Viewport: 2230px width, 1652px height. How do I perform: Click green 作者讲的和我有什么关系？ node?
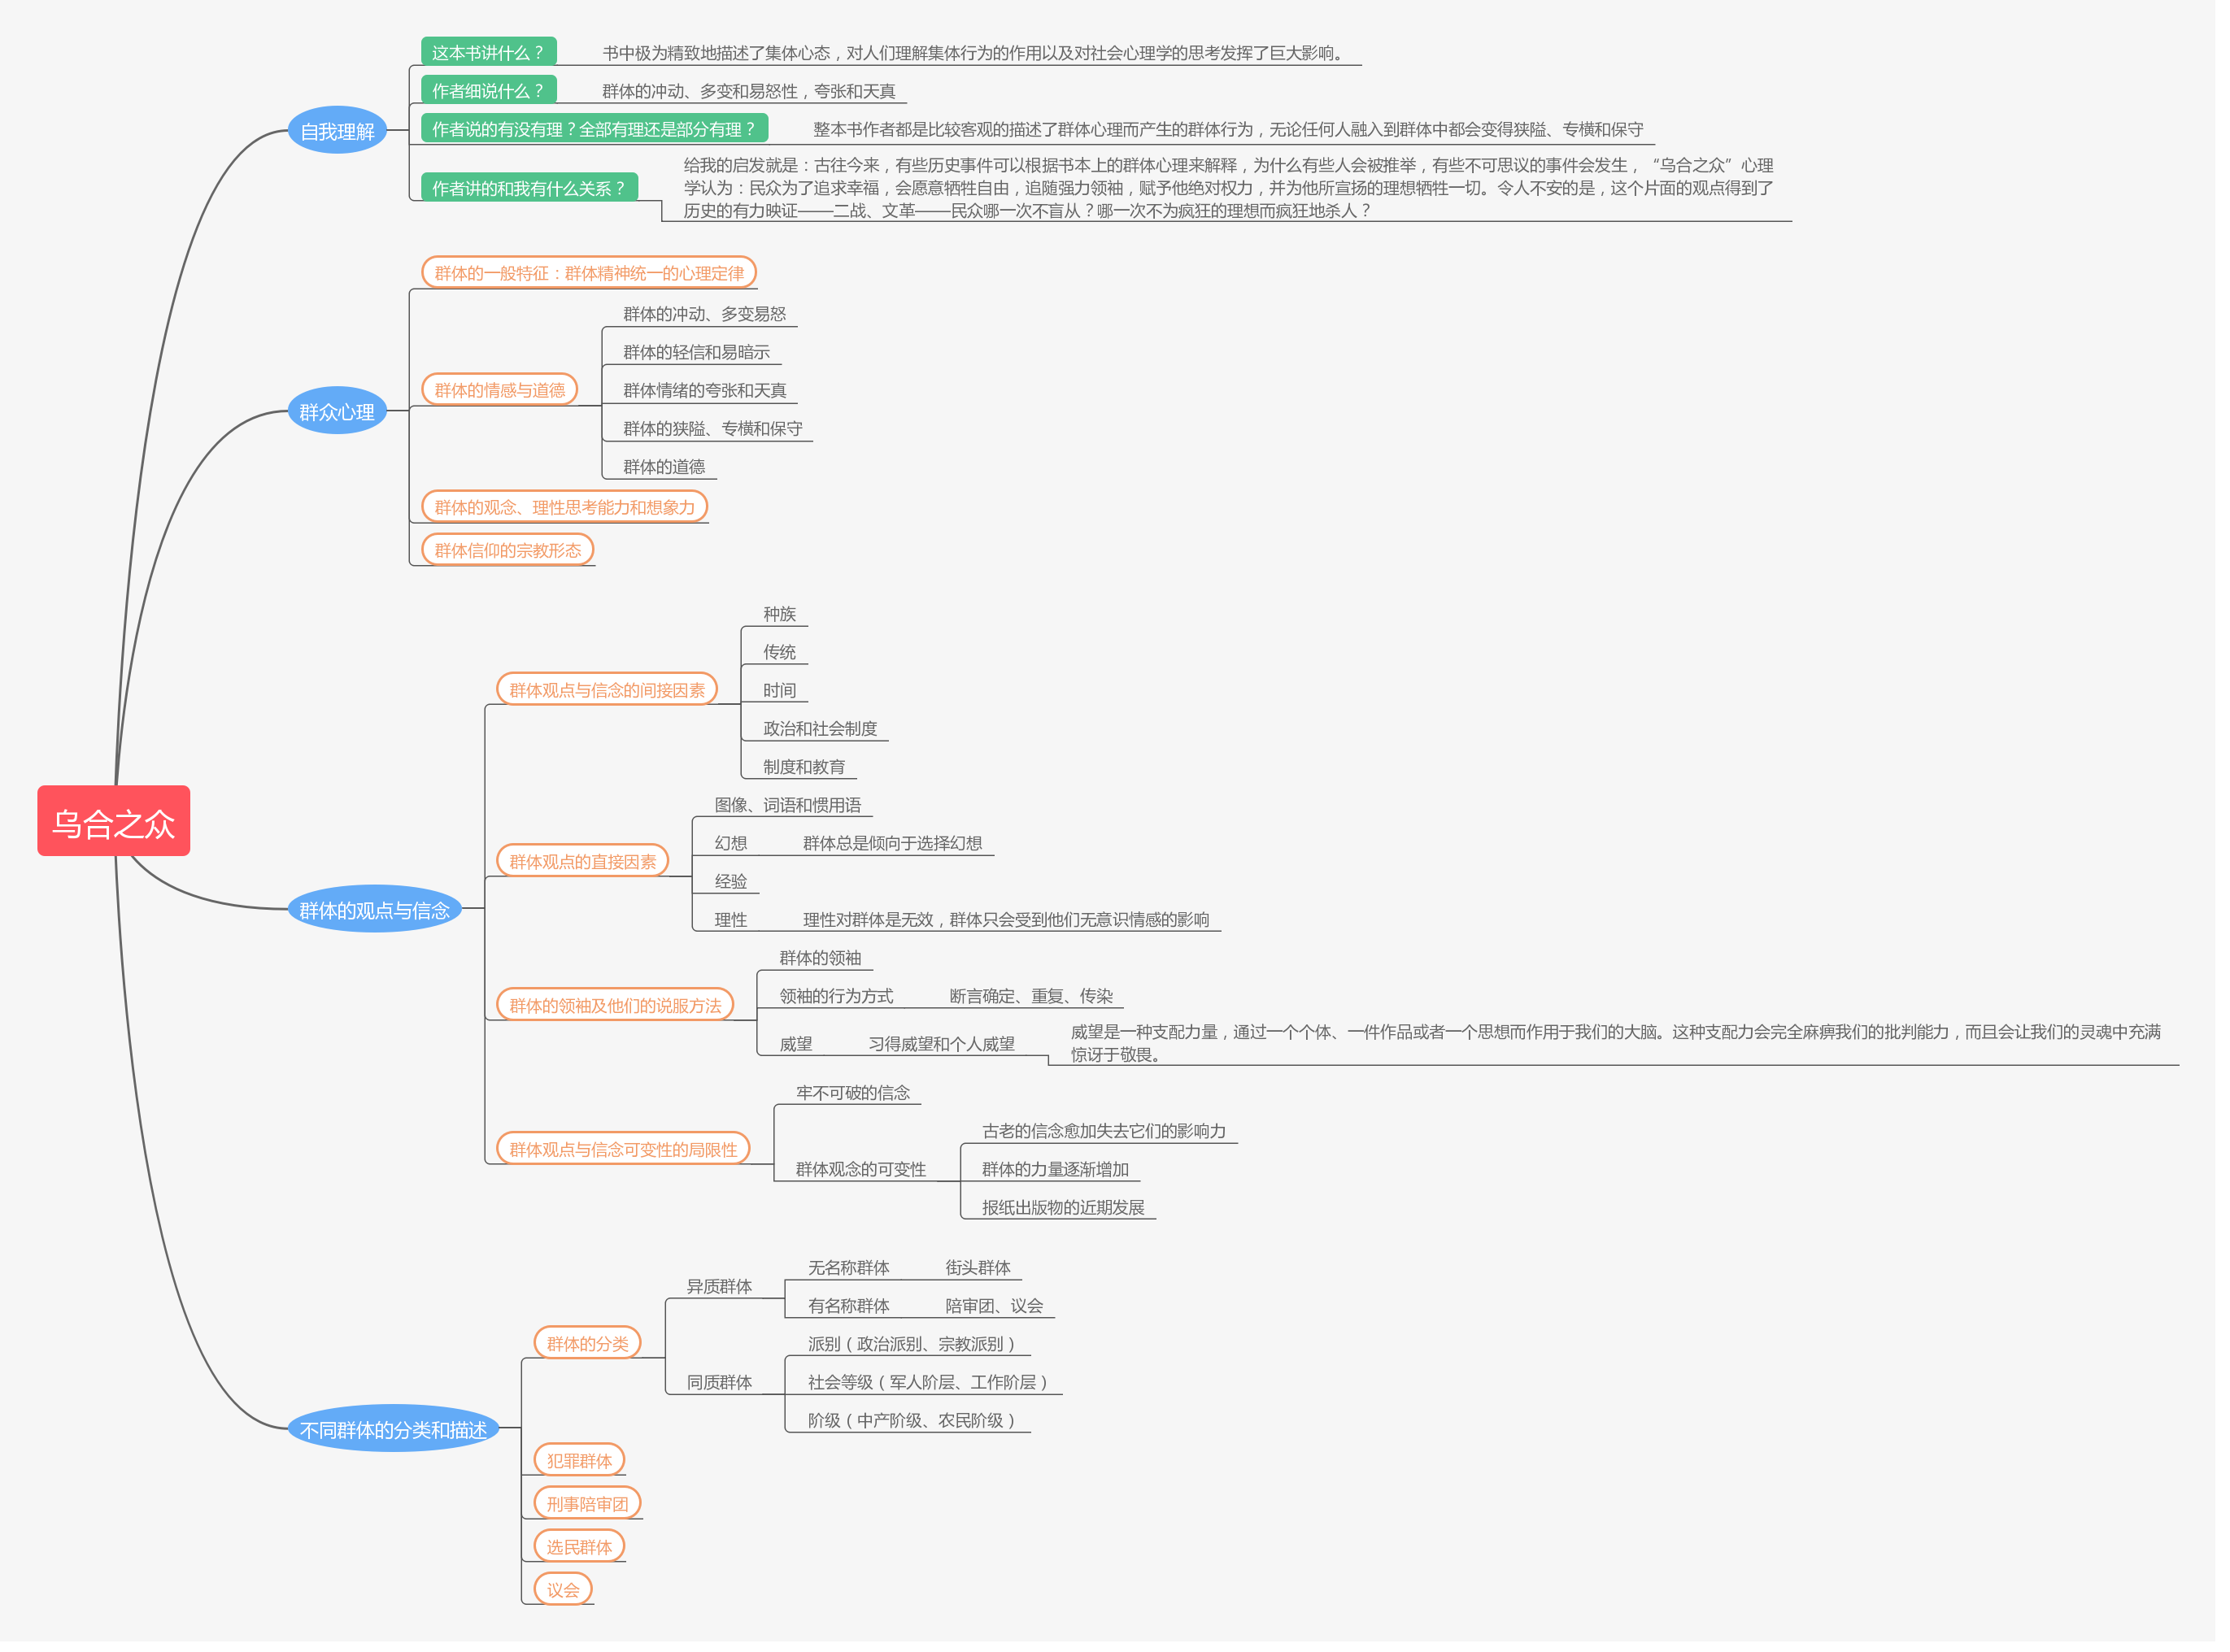coord(529,187)
